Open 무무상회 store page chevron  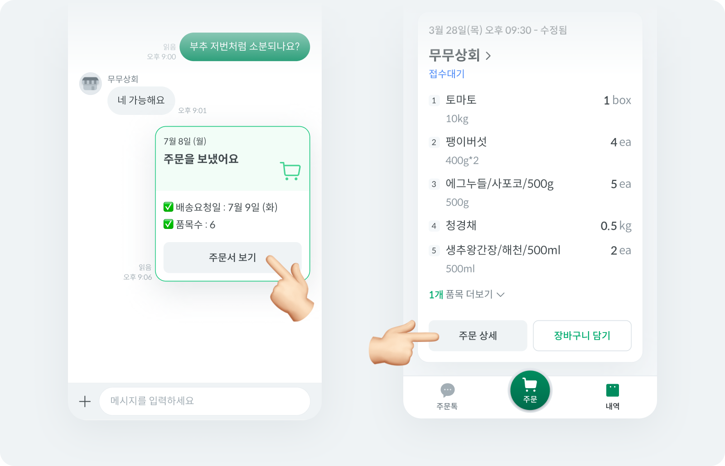pos(488,56)
